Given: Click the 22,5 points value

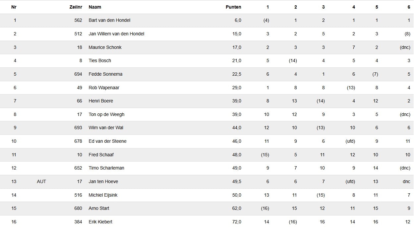Looking at the screenshot, I should tap(237, 74).
